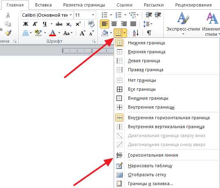Image resolution: width=220 pixels, height=188 pixels.
Task: Select Верхняя граница menu item
Action: point(167,52)
